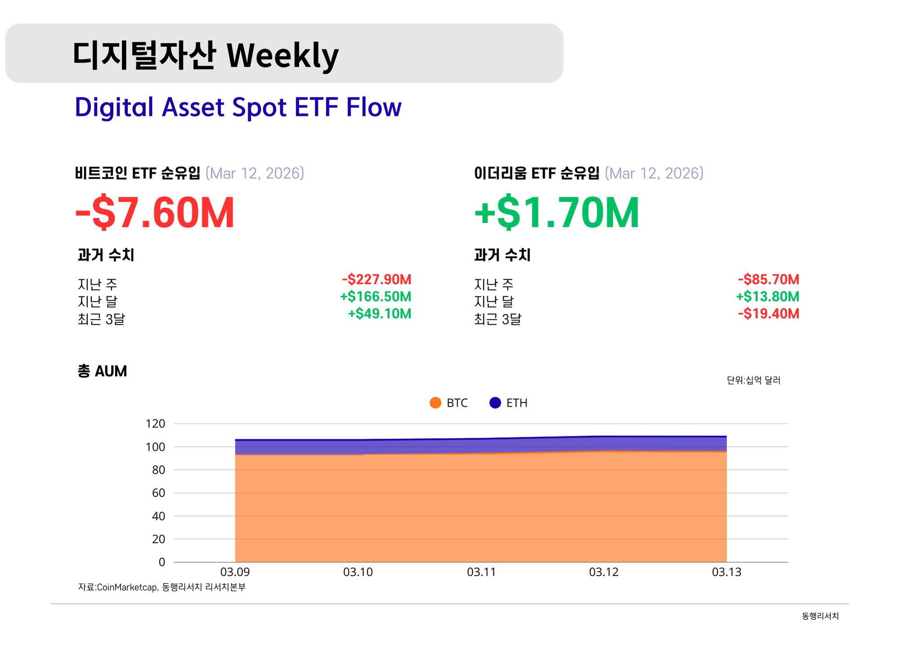Click the 03.09 x-axis date label
The image size is (900, 647).
[235, 572]
